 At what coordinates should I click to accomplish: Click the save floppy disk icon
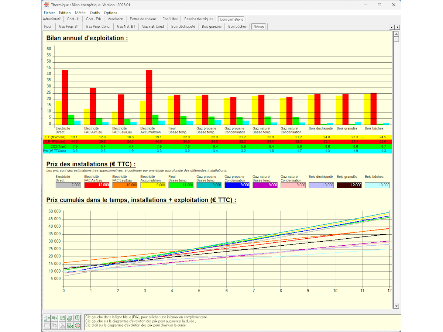pos(62,318)
